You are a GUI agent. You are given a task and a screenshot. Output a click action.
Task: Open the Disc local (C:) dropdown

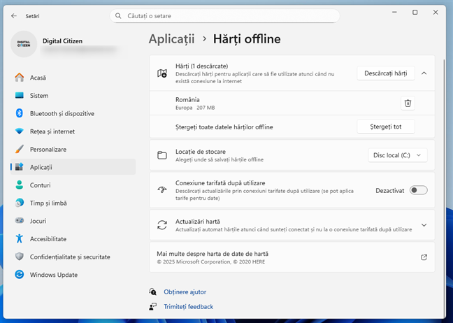pyautogui.click(x=397, y=155)
